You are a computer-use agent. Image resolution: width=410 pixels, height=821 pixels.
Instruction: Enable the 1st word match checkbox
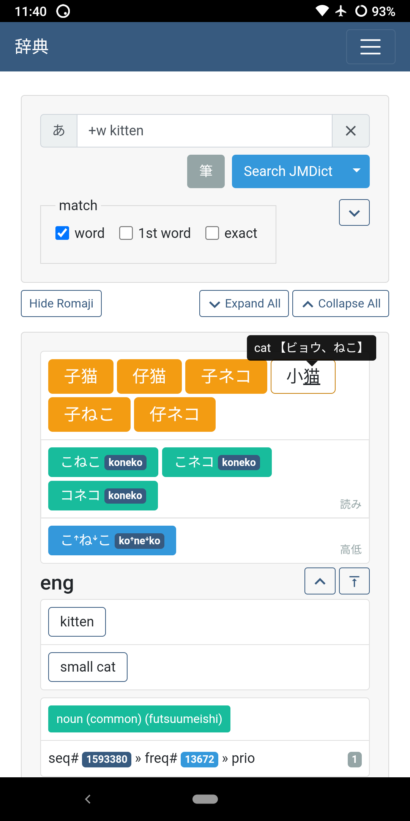click(126, 233)
